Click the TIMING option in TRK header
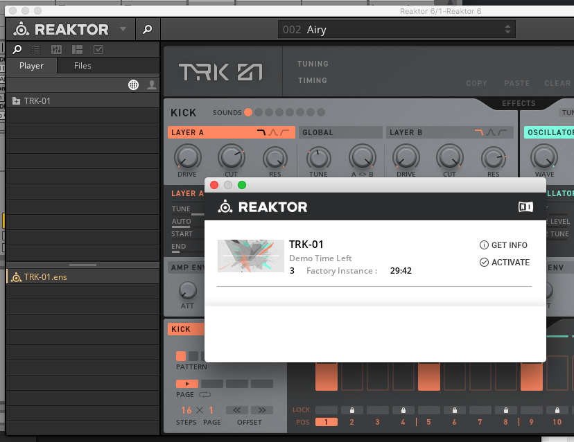Viewport: 574px width, 442px height. click(312, 80)
